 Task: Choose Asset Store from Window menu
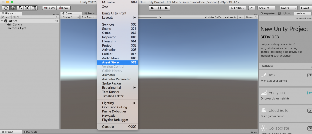118,62
